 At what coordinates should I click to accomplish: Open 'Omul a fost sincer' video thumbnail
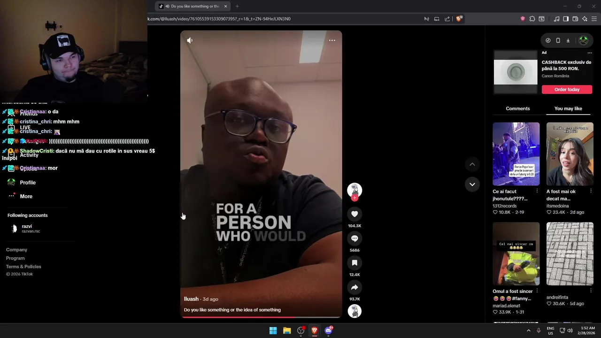[x=516, y=254]
